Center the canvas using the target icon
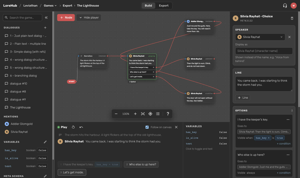 tap(150, 114)
